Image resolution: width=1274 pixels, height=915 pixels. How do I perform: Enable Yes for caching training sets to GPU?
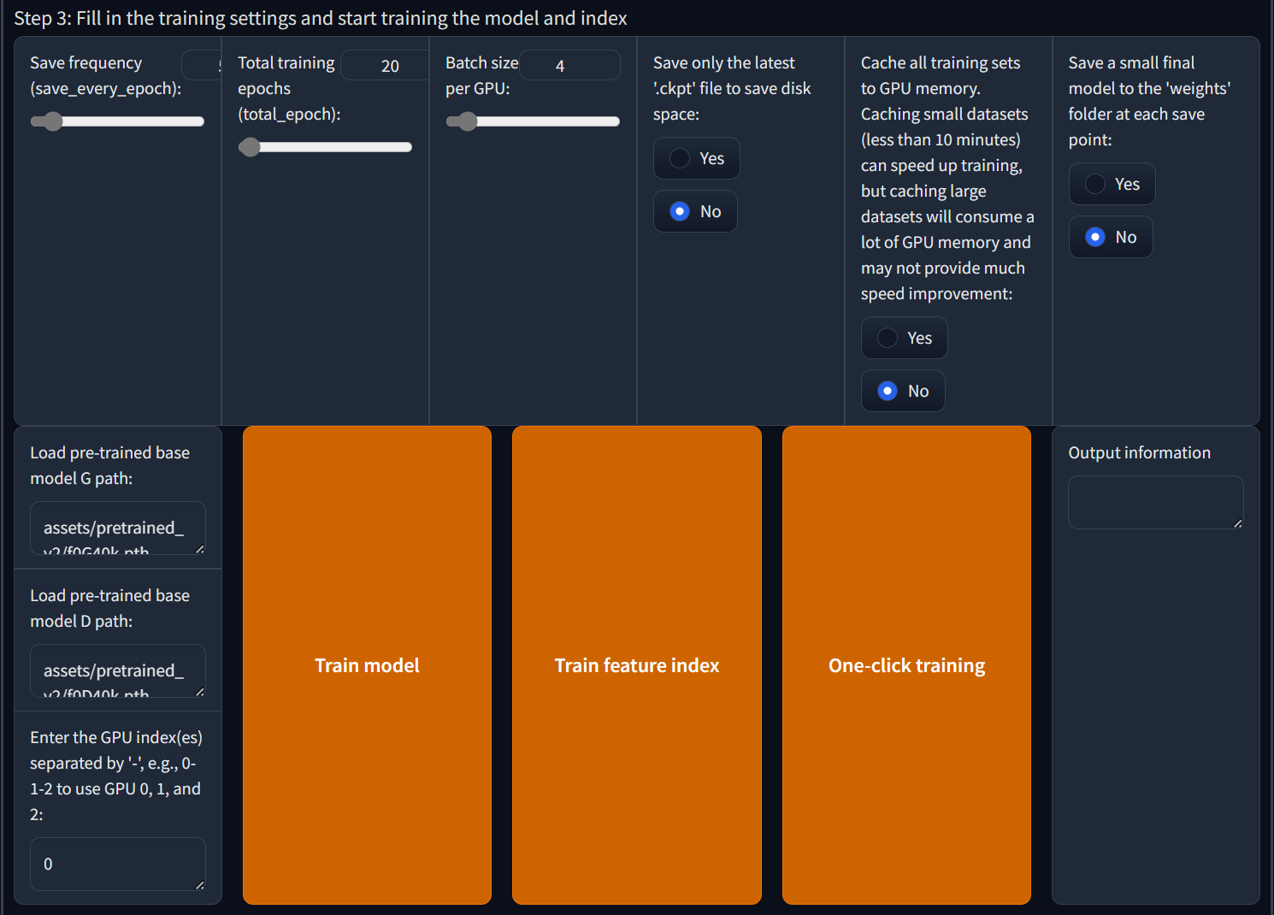[x=888, y=338]
